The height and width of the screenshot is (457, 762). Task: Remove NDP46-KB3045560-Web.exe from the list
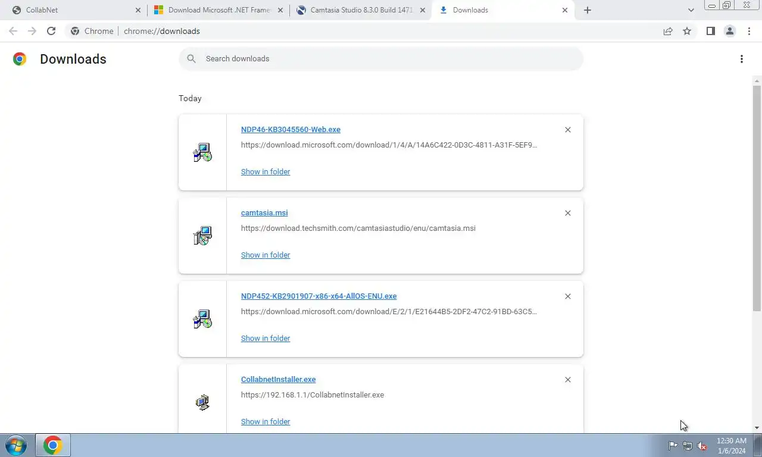(567, 130)
